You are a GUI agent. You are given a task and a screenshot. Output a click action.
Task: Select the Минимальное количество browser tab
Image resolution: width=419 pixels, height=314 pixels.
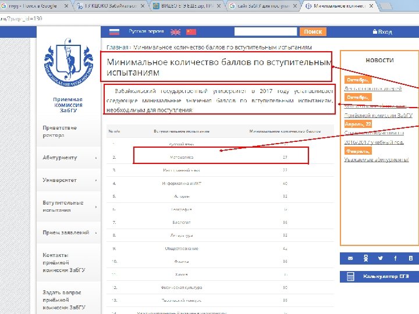coord(339,6)
